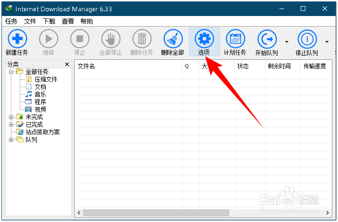
Task: Open the 查看 menu
Action: coord(68,21)
